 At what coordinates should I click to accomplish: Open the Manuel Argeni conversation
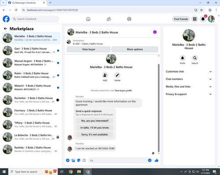31,63
